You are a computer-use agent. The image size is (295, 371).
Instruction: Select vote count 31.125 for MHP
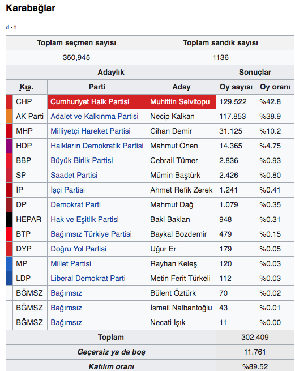(230, 131)
